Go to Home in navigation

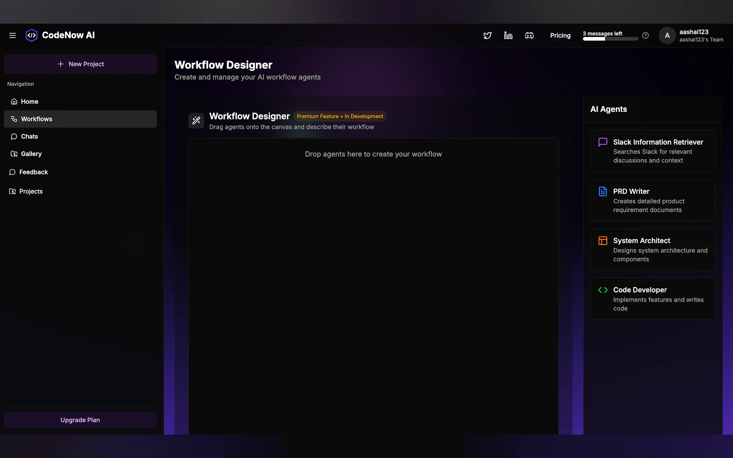click(29, 102)
